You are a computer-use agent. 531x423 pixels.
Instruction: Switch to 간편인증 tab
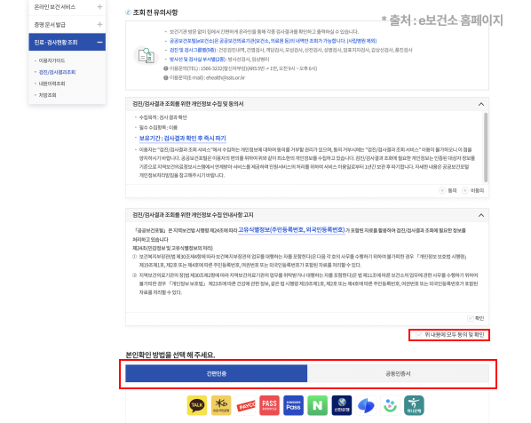click(217, 373)
